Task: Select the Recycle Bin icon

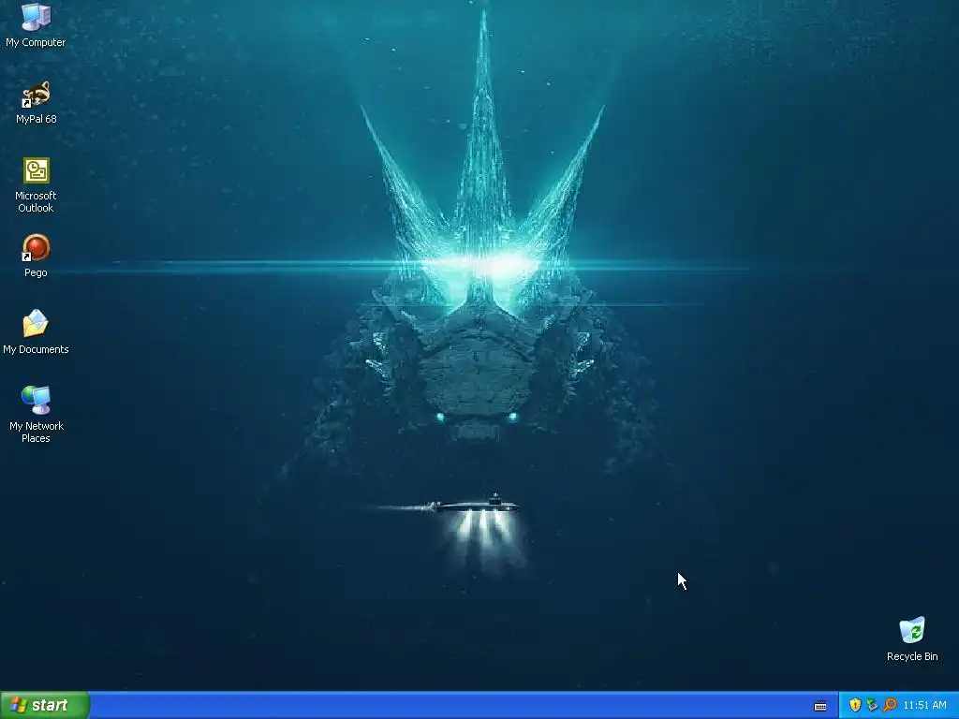Action: pos(912,638)
